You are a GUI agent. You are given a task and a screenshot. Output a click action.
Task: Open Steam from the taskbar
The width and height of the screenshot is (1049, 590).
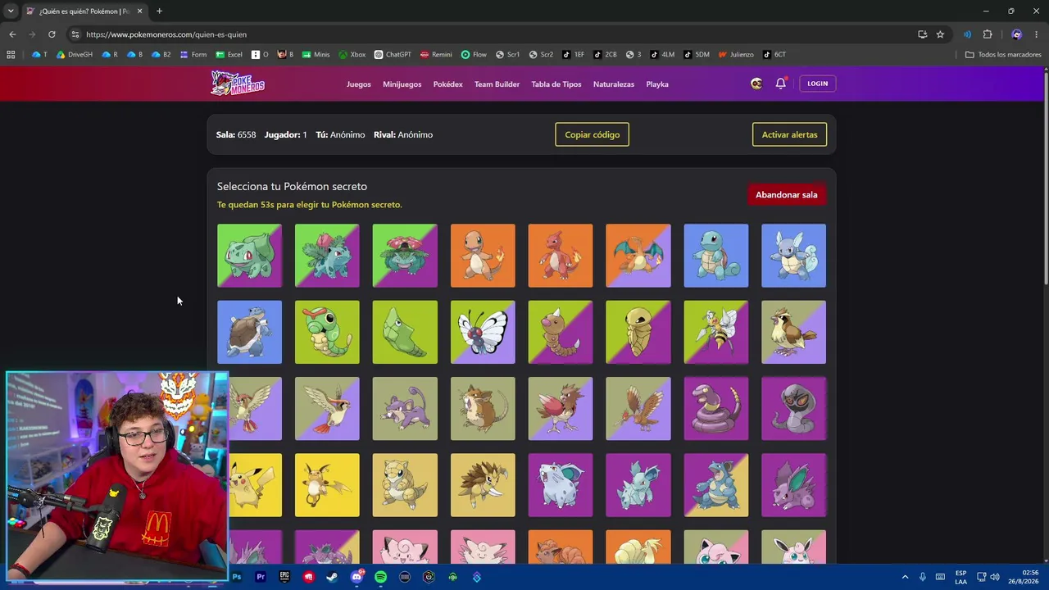[x=332, y=577]
